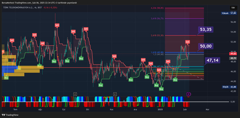240x118 pixels.
Task: Click the 2025 year label on time axis
Action: 160,110
